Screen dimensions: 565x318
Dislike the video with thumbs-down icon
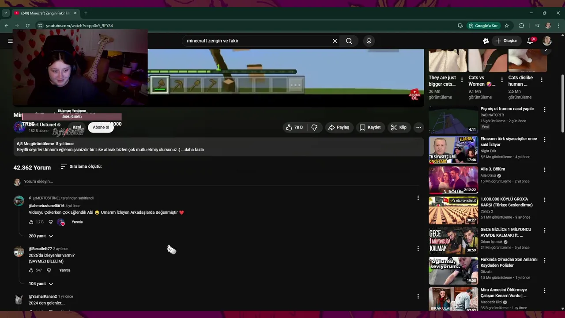(x=314, y=127)
